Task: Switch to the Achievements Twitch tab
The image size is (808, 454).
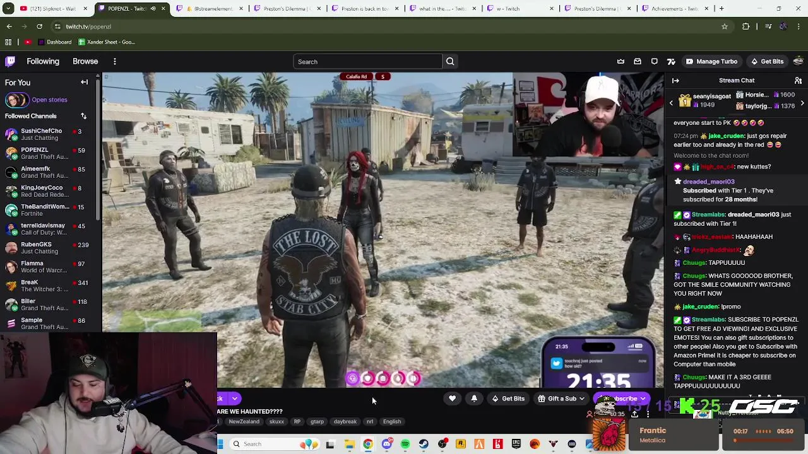Action: (x=675, y=9)
